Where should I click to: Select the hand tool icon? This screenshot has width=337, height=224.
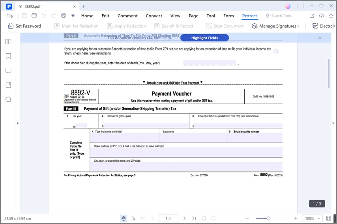coord(124,218)
